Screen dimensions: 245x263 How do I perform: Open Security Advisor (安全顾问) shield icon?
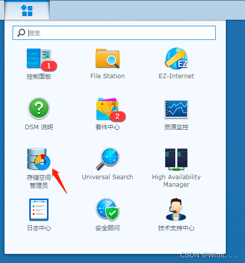point(108,209)
